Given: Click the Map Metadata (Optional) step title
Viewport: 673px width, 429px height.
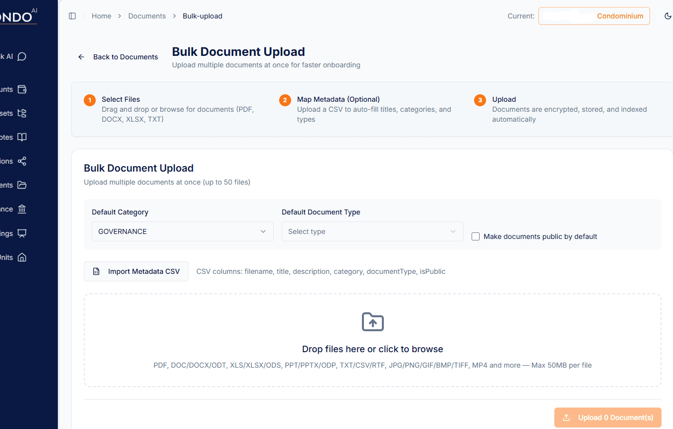Looking at the screenshot, I should 338,99.
